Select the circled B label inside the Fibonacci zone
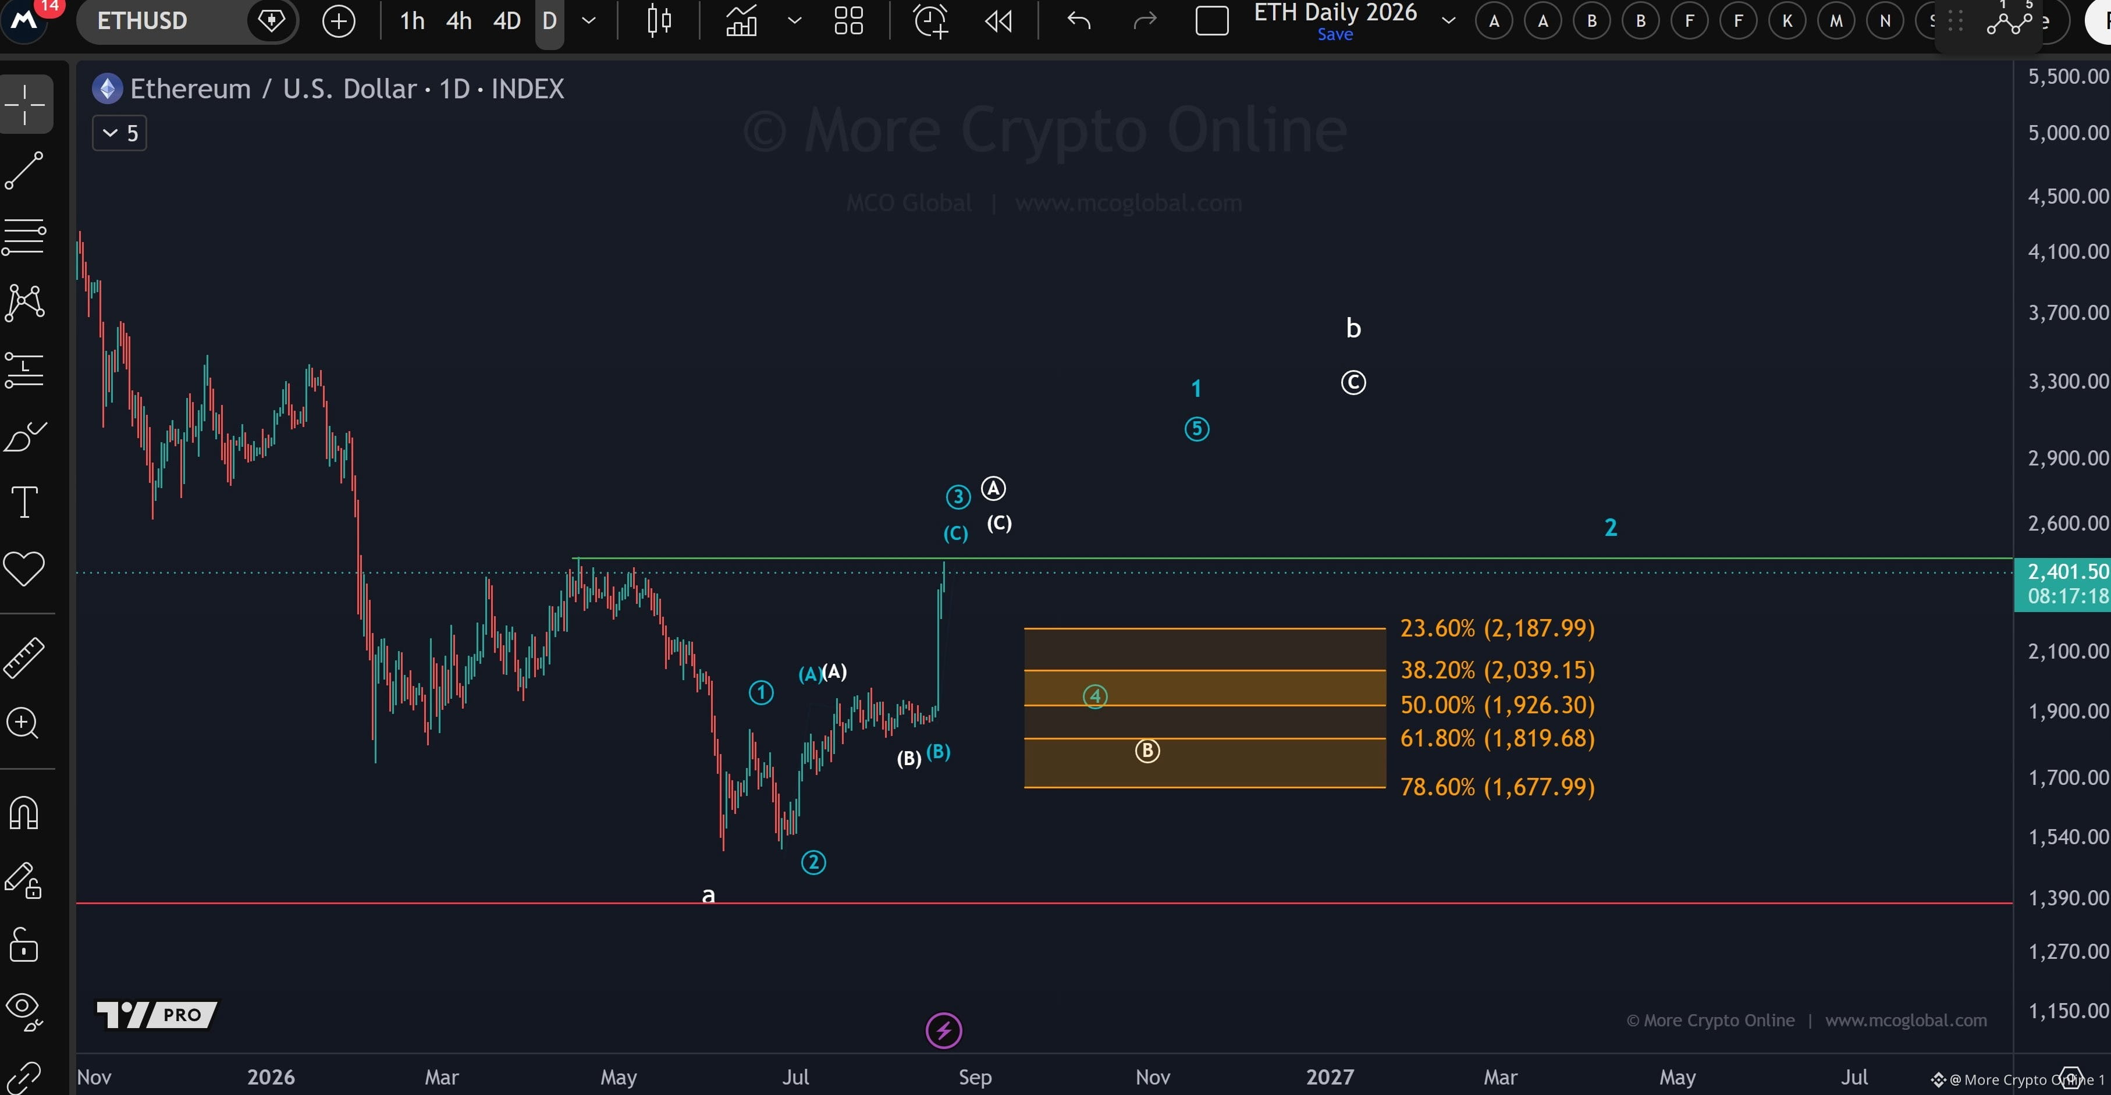 point(1146,751)
